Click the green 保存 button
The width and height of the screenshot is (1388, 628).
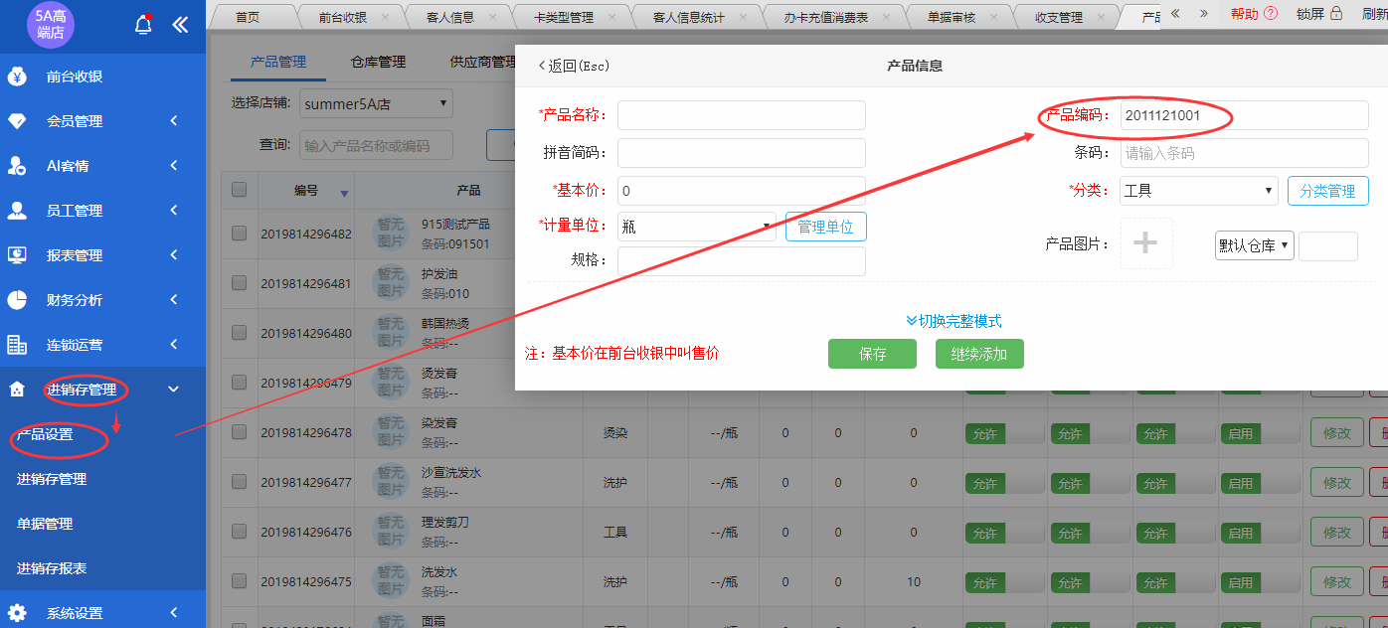[872, 354]
